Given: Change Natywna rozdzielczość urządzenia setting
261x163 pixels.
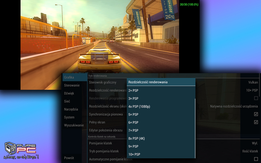Looking at the screenshot, I should coord(234,106).
